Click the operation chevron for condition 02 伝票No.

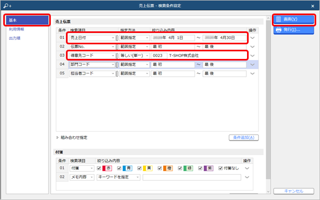[x=252, y=46]
